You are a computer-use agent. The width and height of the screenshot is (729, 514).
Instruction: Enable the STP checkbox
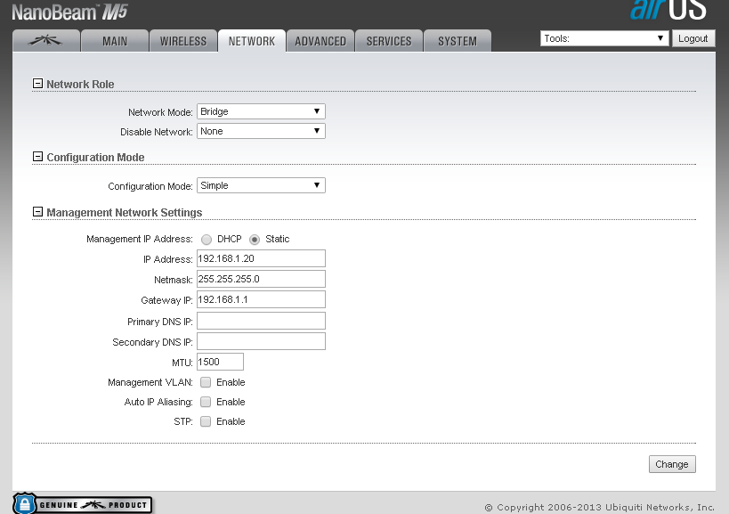coord(206,421)
